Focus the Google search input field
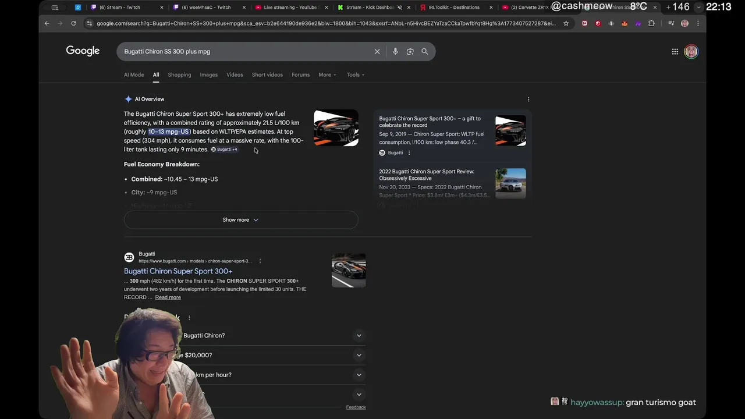Screen dimensions: 745x419 point(244,51)
